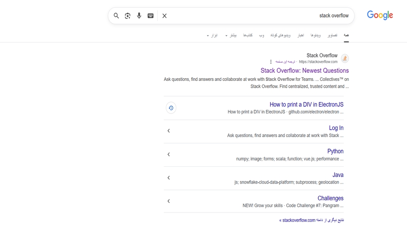Click the Stack Overflow site favicon
The image size is (407, 226).
pos(345,58)
